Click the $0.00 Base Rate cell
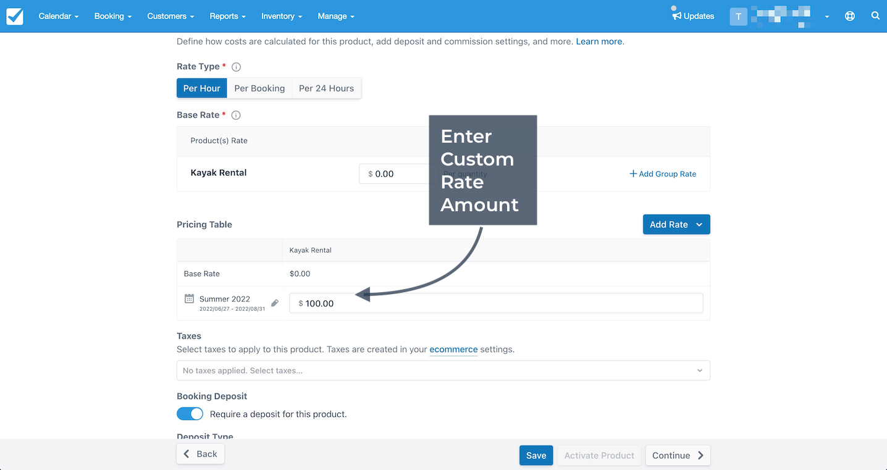 [x=300, y=274]
